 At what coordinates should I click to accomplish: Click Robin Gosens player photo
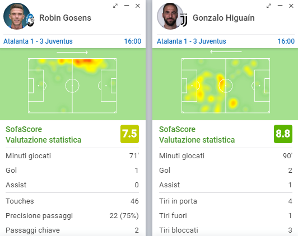point(17,16)
